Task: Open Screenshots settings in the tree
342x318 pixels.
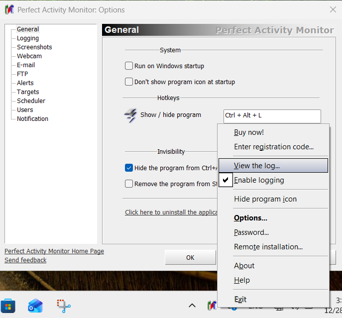Action: (x=34, y=47)
